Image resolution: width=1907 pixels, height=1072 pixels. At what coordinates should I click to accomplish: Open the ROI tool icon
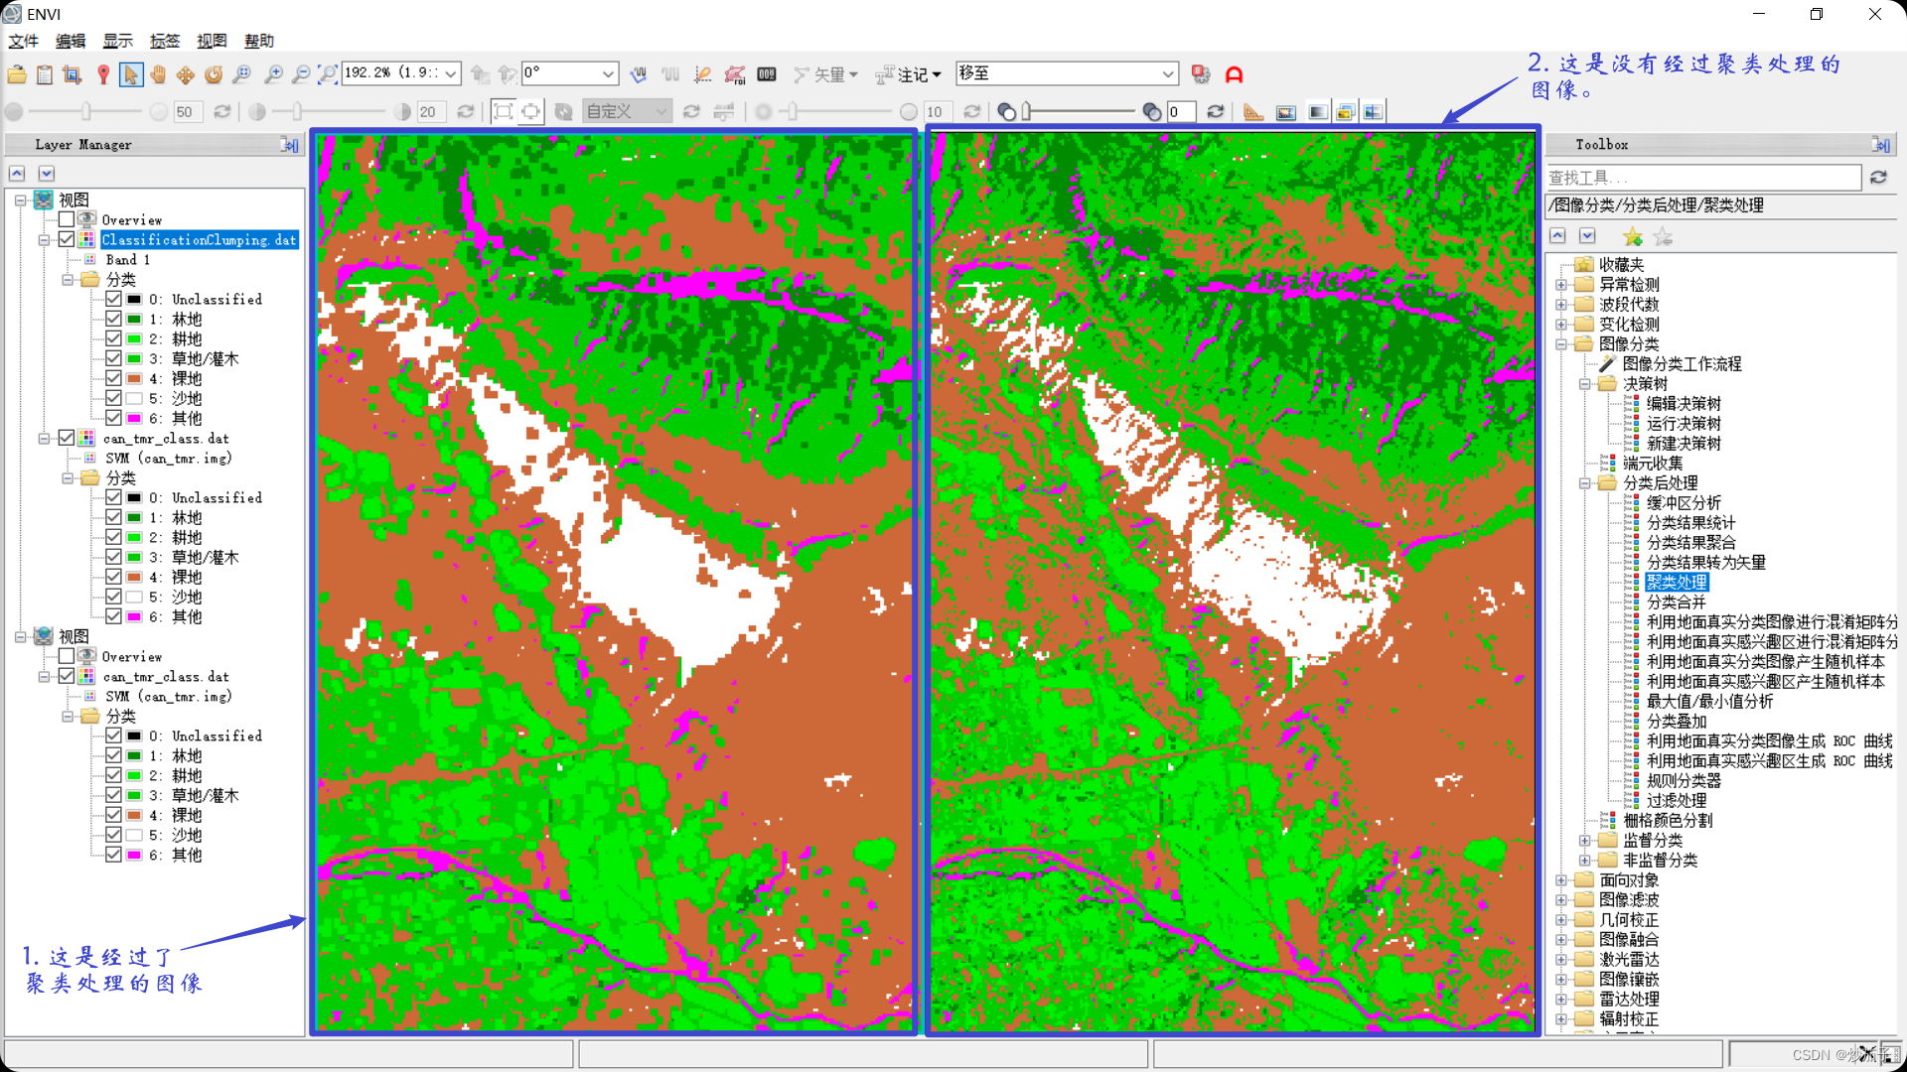point(734,74)
